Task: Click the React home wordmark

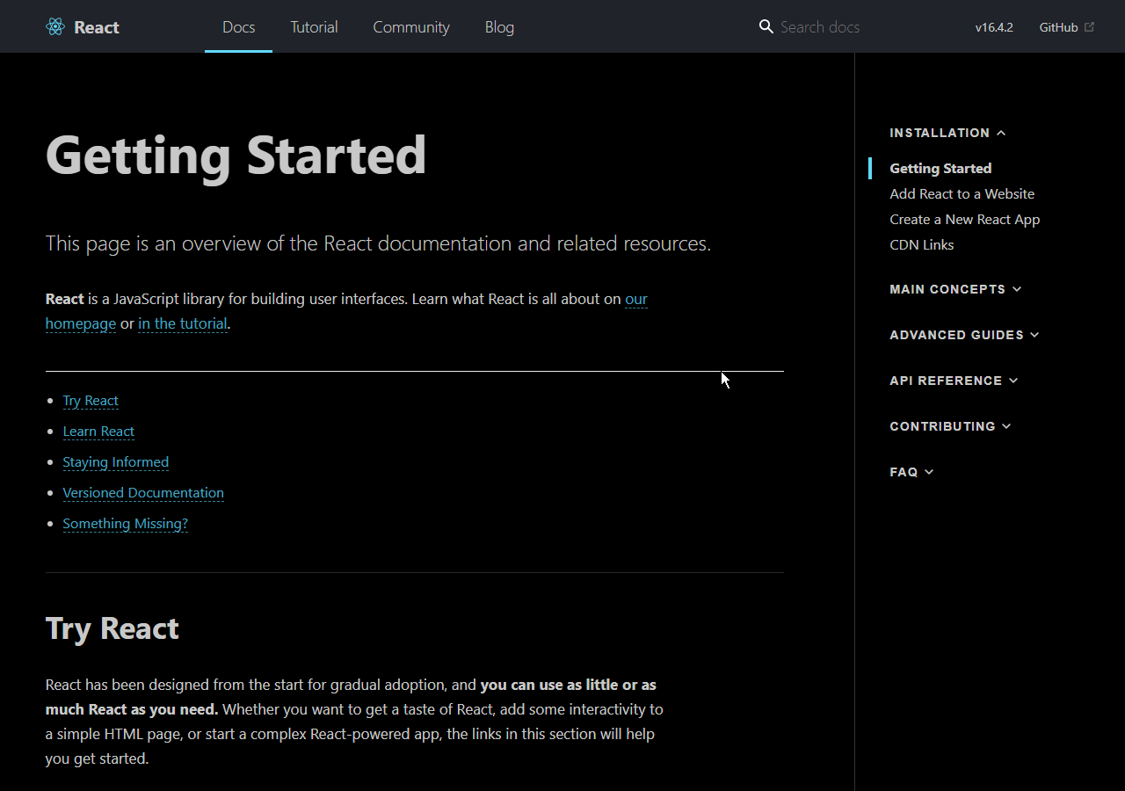Action: pos(97,27)
